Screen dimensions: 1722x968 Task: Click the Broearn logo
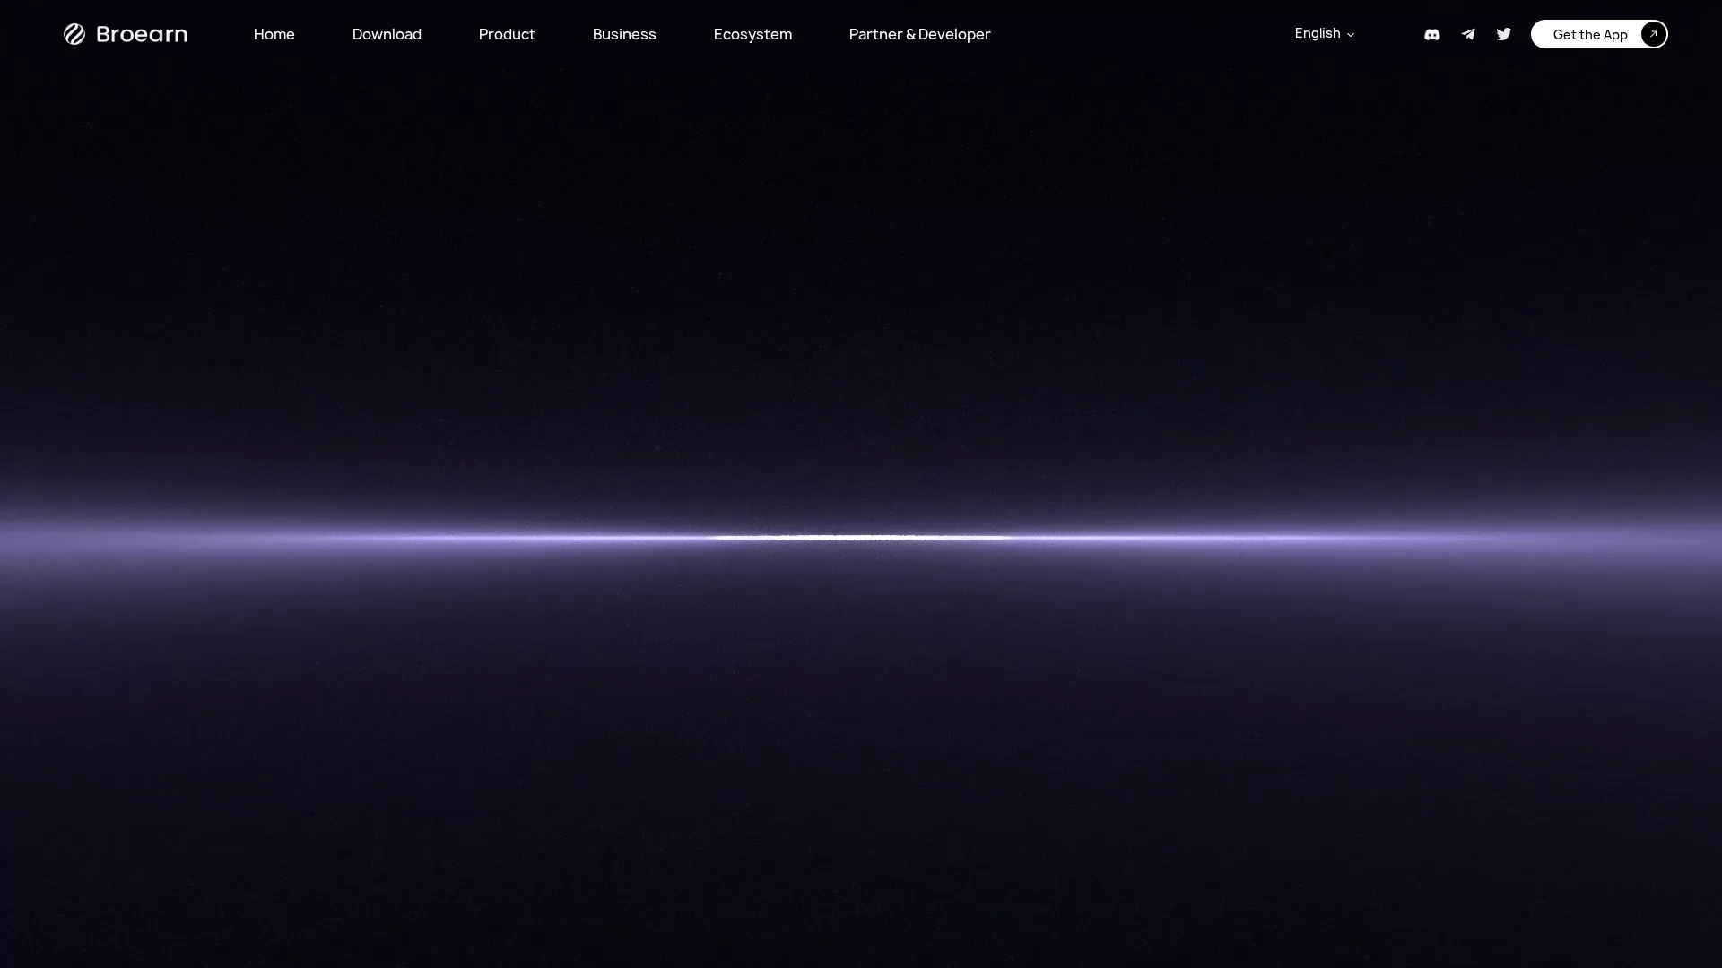[126, 34]
